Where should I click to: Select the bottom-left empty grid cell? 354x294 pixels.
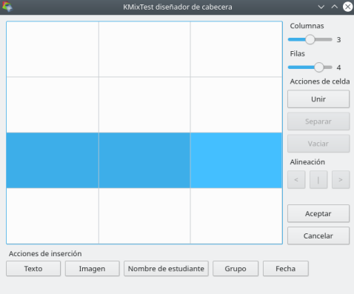click(53, 216)
